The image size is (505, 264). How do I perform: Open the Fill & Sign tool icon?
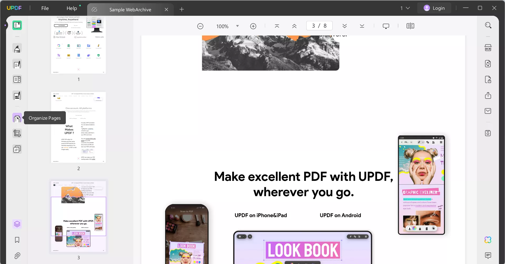point(17,96)
